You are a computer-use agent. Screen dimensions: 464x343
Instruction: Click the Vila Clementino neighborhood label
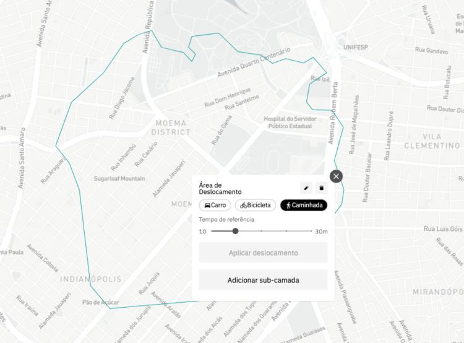coord(432,141)
